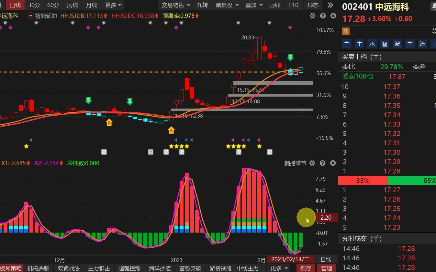Close the main chart indicator panel

(x=333, y=16)
